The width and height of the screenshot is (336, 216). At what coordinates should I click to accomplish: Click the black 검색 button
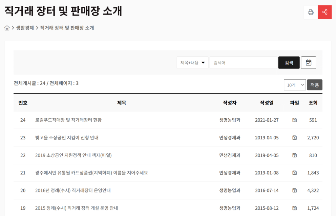[x=289, y=63]
